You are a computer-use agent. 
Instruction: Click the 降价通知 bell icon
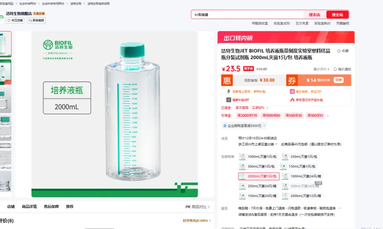[x=335, y=69]
